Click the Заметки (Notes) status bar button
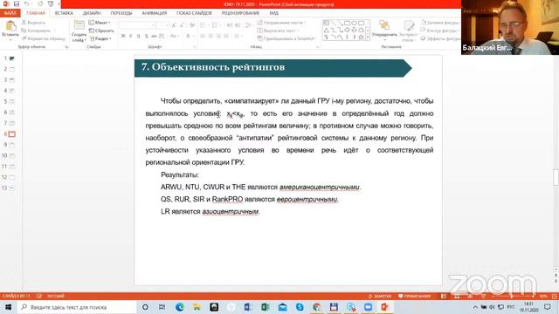Viewport: 559px width, 314px height. point(379,297)
